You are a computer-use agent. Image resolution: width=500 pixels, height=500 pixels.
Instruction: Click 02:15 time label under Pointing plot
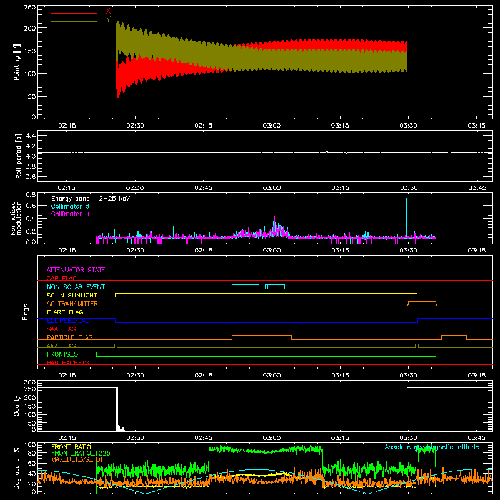pos(67,126)
